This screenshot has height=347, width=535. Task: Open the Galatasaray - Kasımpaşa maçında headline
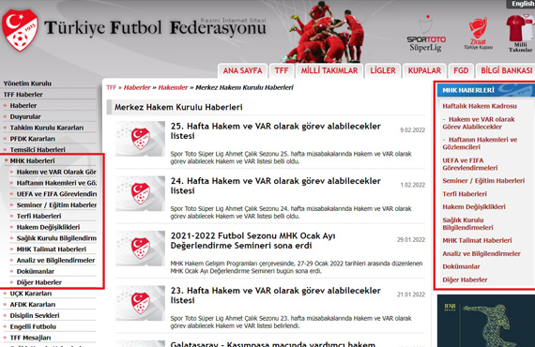[x=272, y=344]
